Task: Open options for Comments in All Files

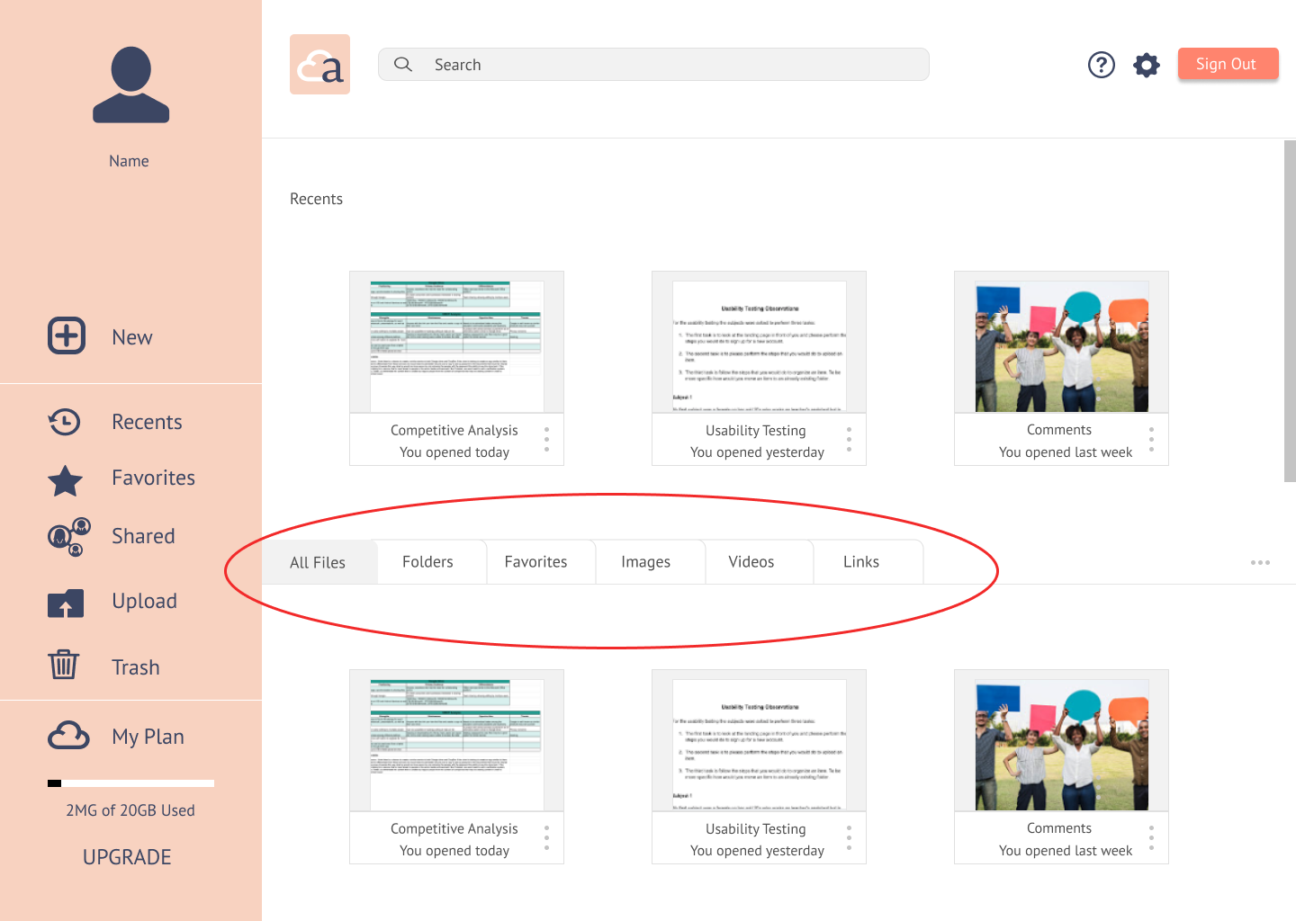Action: pyautogui.click(x=1151, y=837)
